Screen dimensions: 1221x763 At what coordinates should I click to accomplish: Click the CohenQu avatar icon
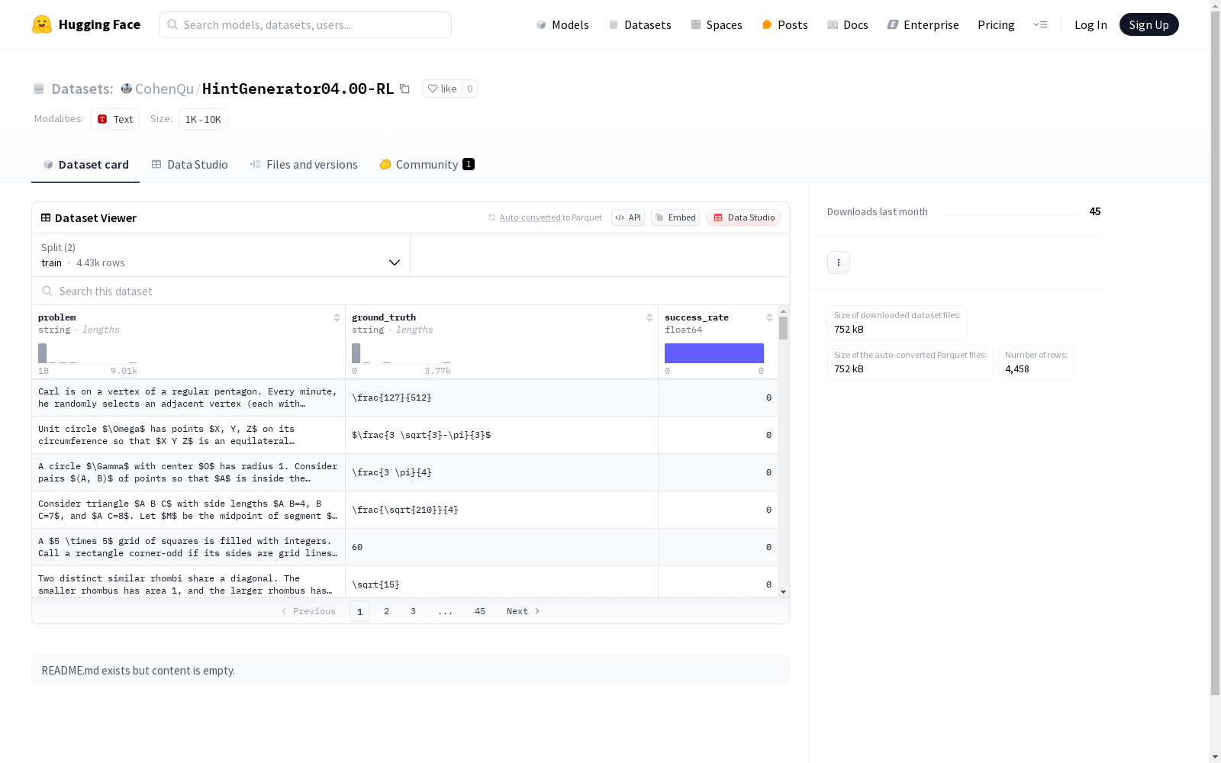pos(127,89)
